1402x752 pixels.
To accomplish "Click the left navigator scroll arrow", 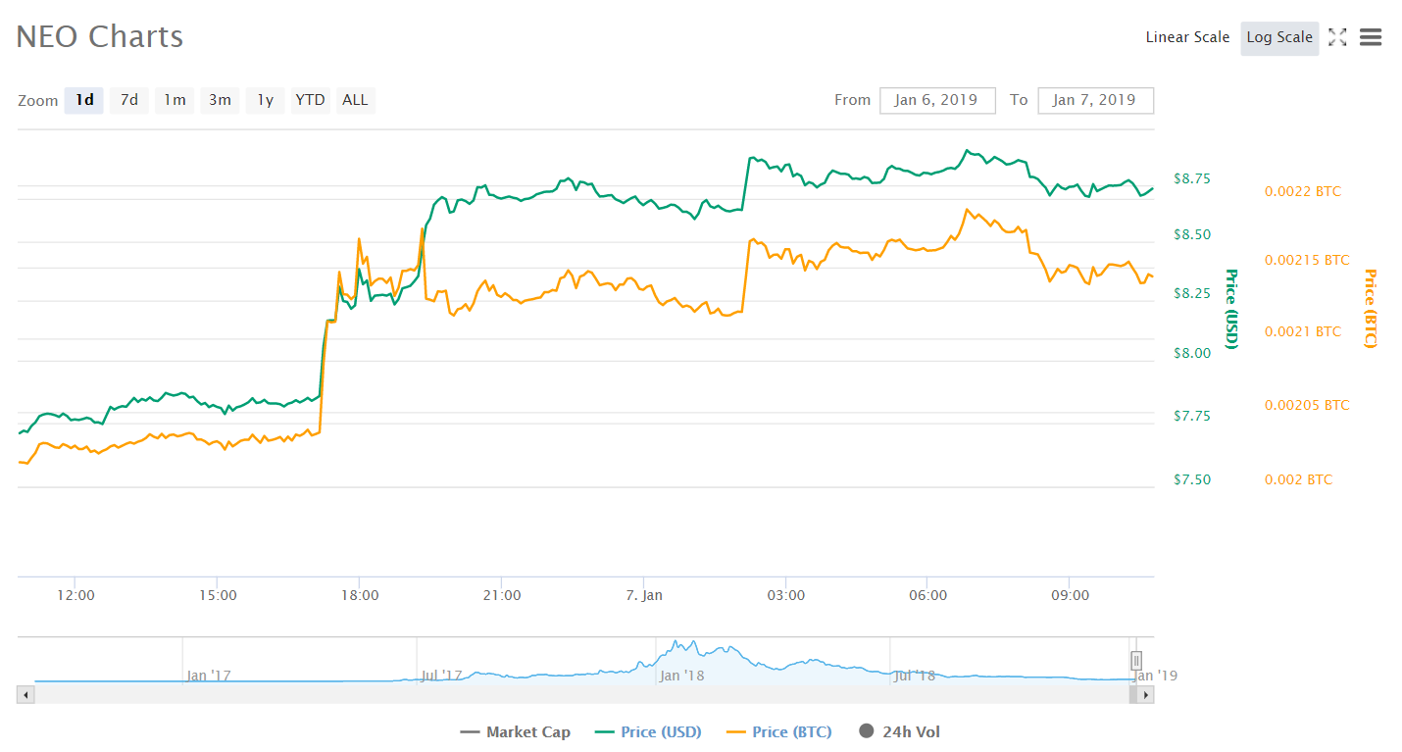I will click(25, 694).
